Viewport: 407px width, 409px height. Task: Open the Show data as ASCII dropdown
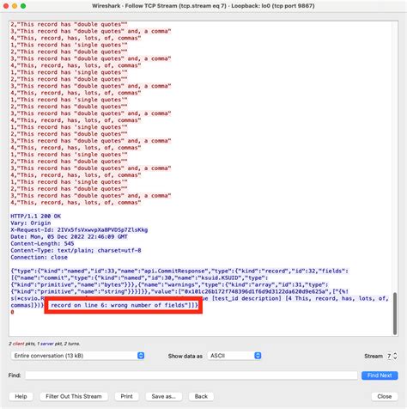pyautogui.click(x=234, y=356)
